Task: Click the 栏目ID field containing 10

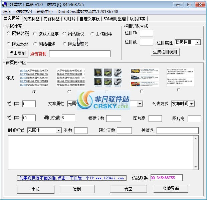Action: tap(29, 118)
